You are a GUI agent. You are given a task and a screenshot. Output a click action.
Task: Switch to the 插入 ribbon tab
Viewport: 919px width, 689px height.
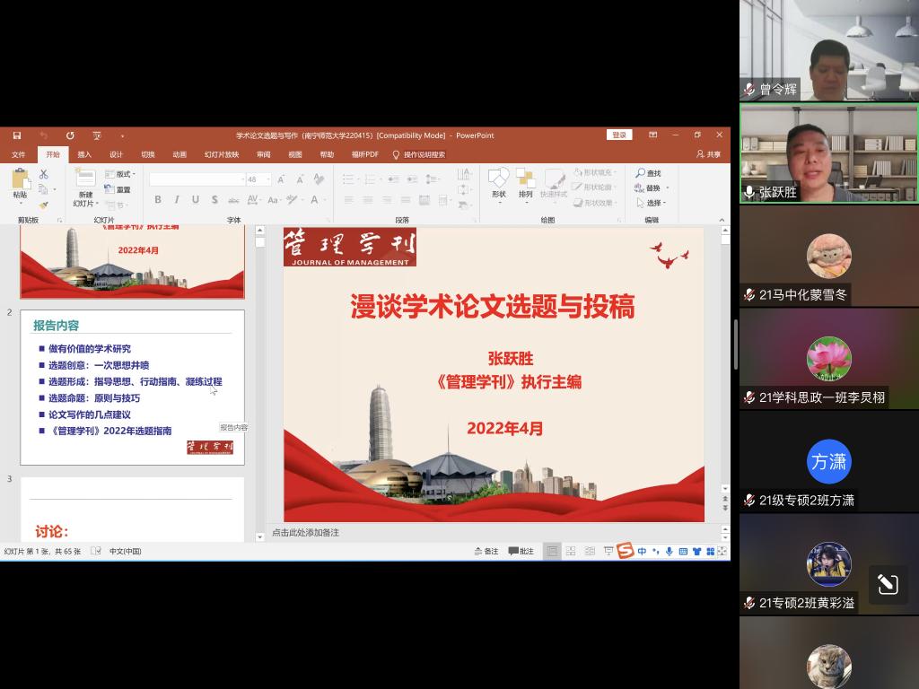[x=84, y=154]
